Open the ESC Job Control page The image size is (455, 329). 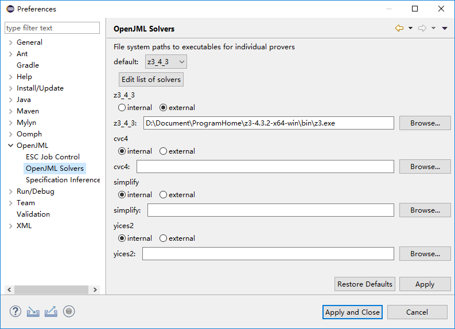pyautogui.click(x=53, y=157)
